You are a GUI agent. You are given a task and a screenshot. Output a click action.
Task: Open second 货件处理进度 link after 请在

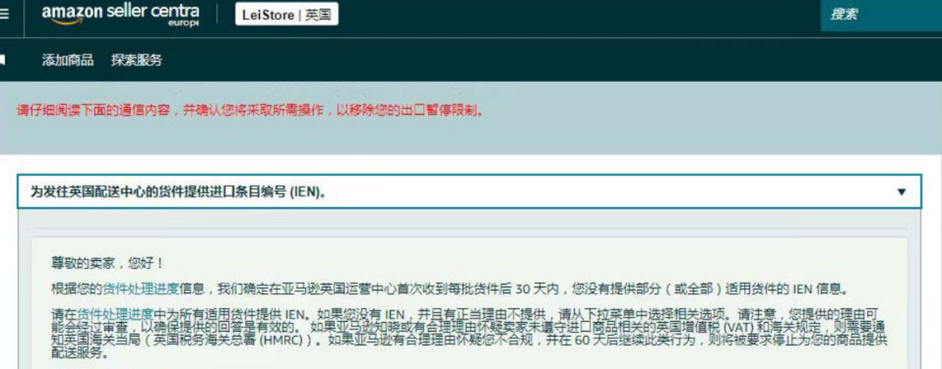(116, 313)
